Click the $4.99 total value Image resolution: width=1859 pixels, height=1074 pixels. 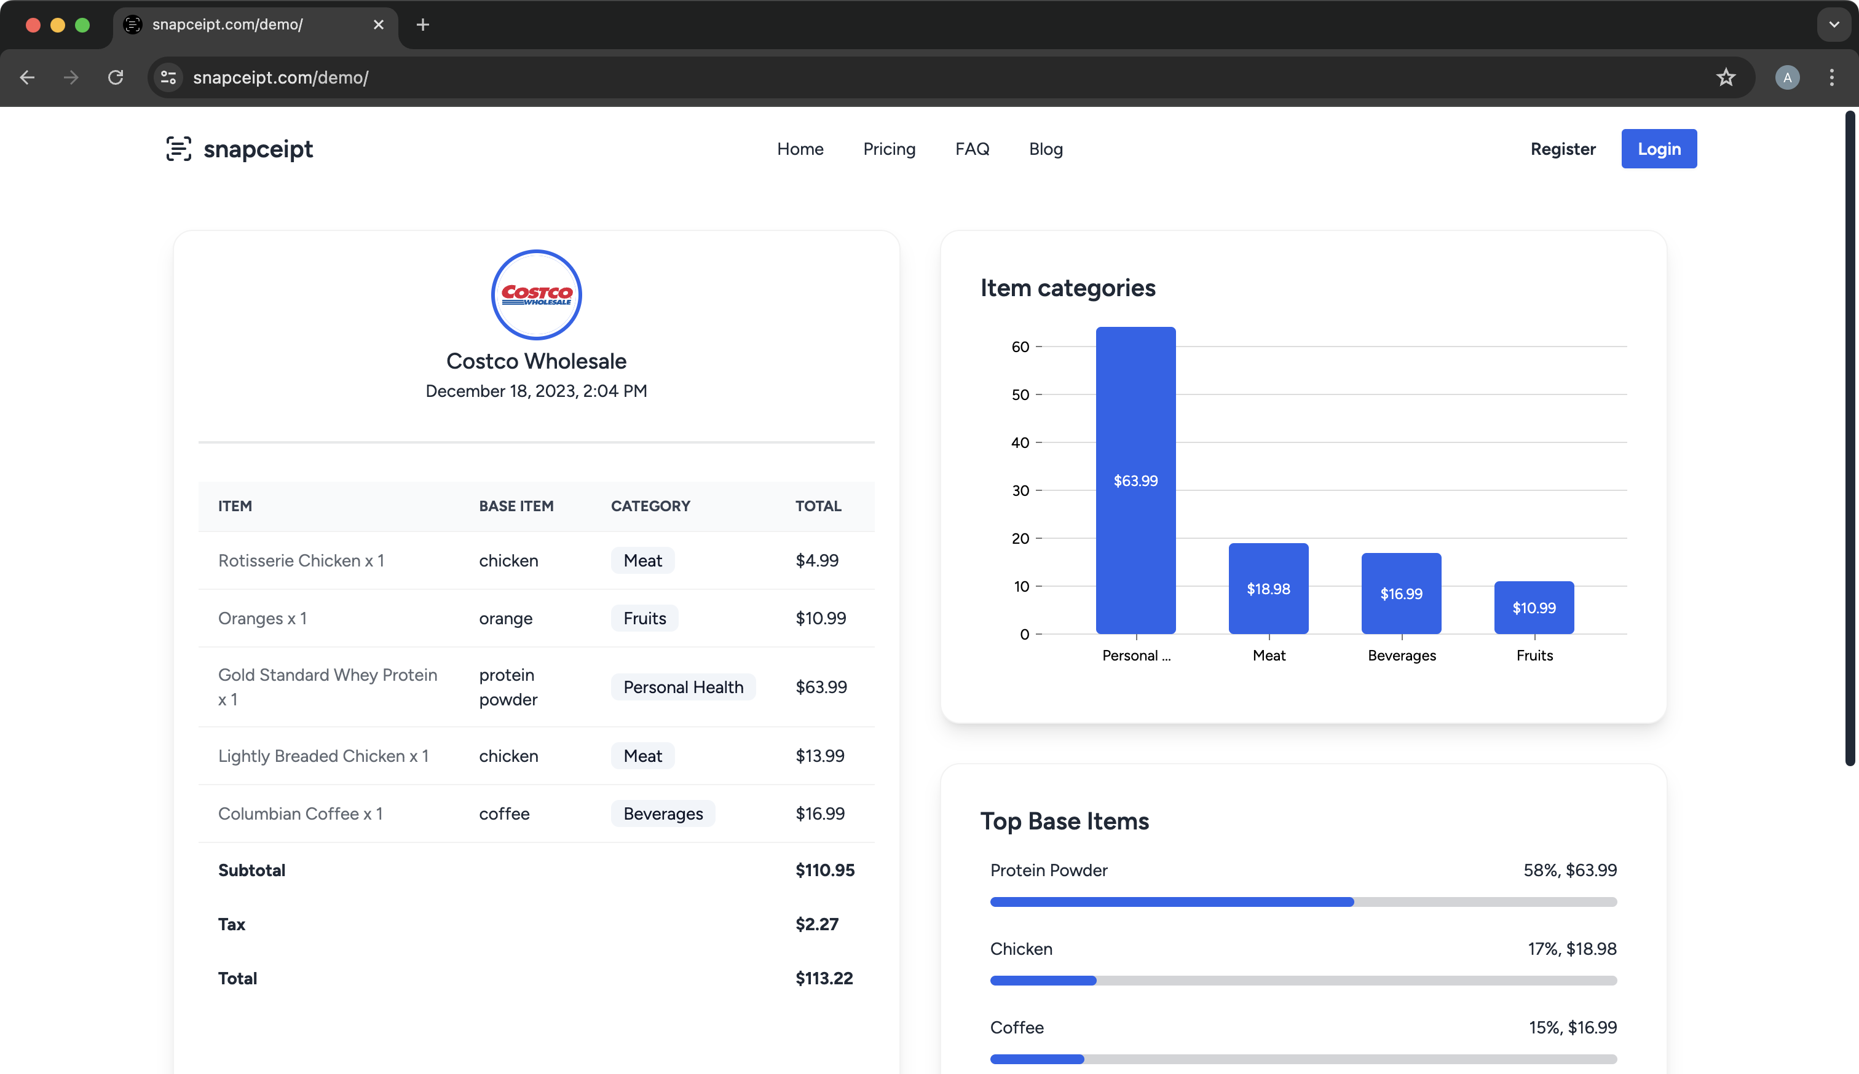(x=816, y=560)
